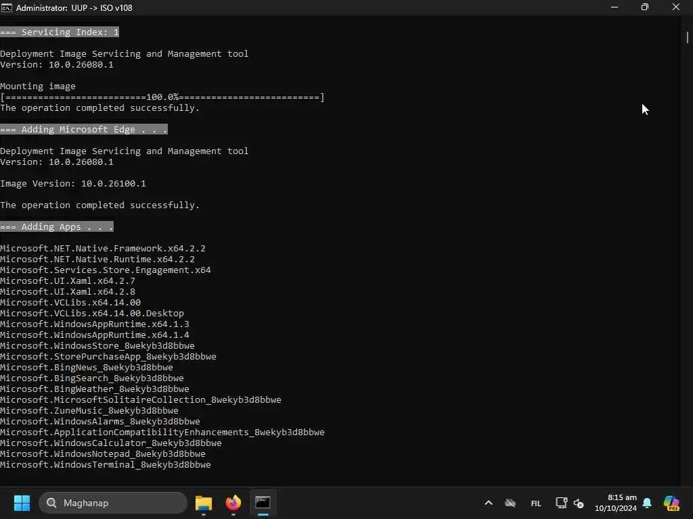693x519 pixels.
Task: Click Microsoft.WindowsStore_8wekyb3d8bbwe line
Action: 97,346
